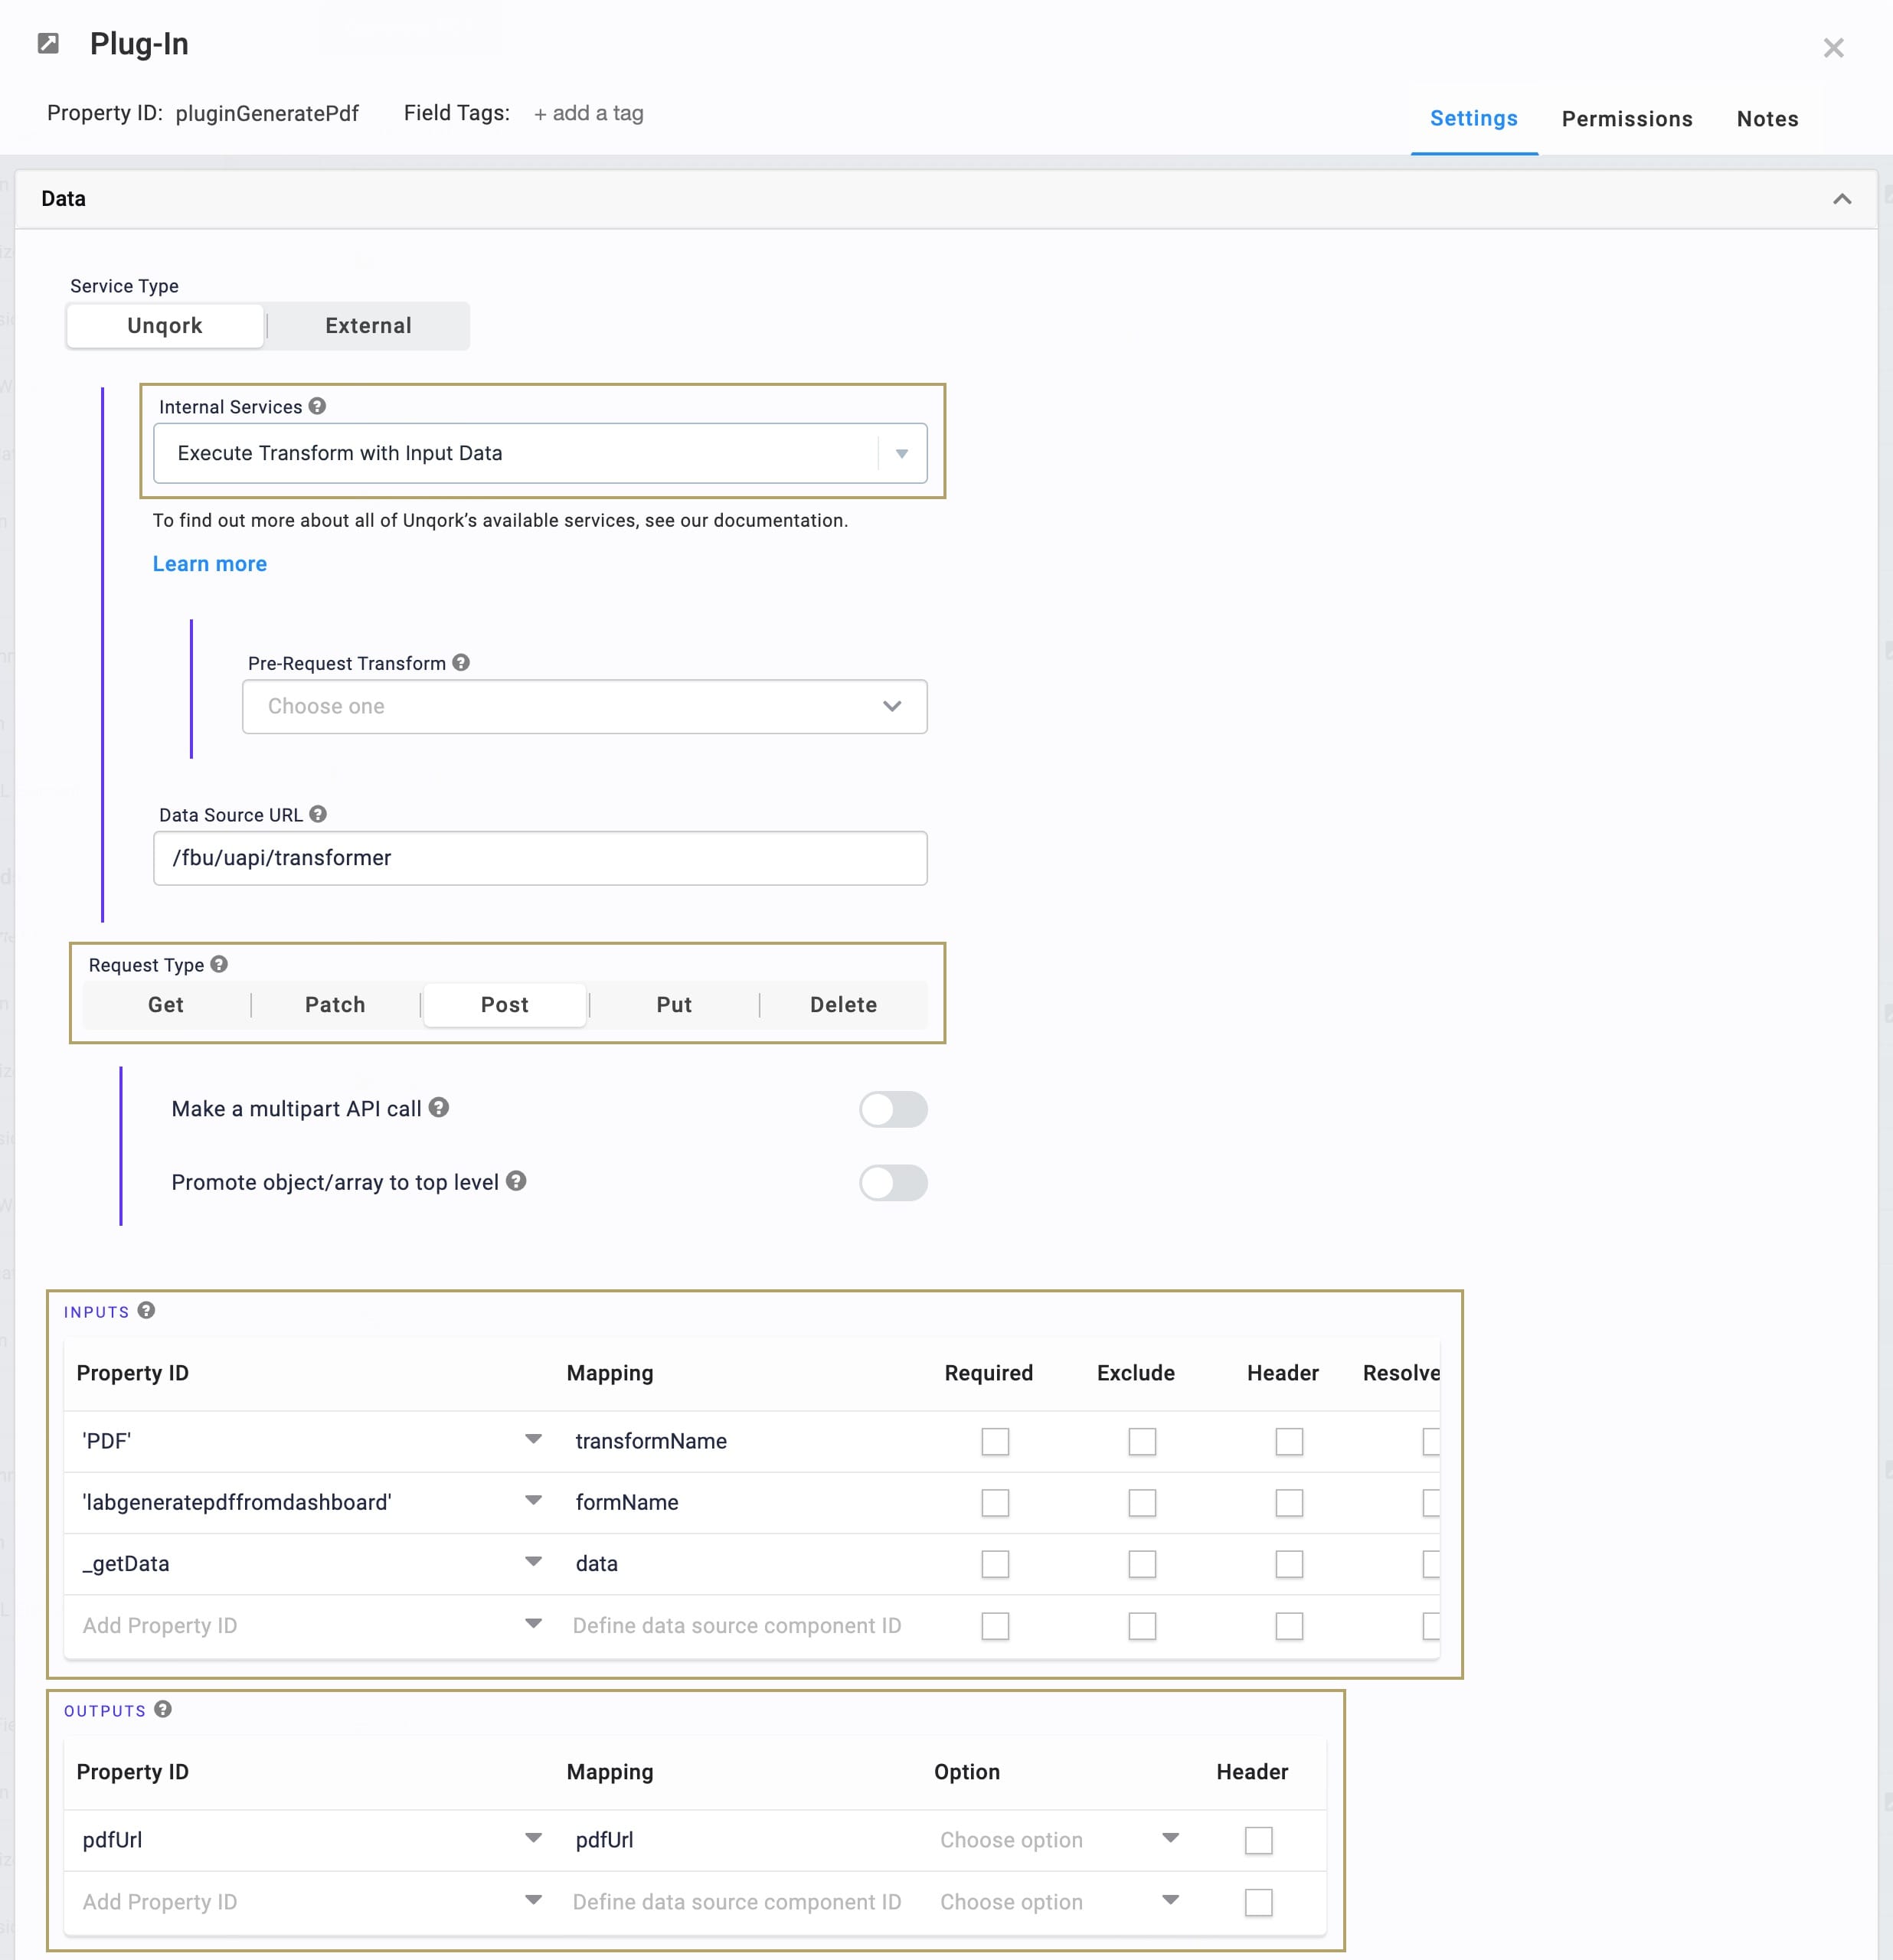Switch to the Settings tab

tap(1473, 118)
